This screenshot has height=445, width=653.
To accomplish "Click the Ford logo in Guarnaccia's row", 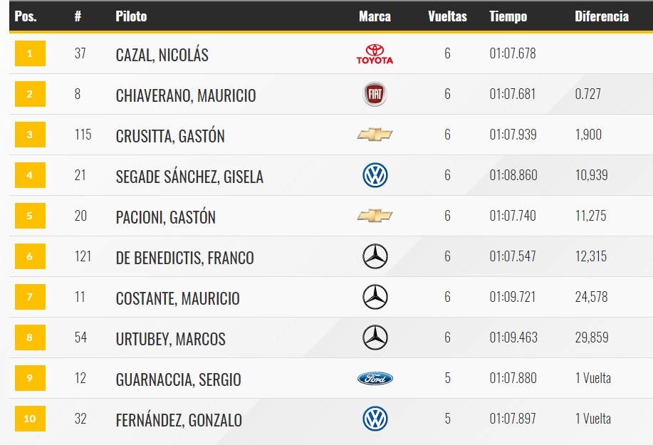I will [375, 378].
